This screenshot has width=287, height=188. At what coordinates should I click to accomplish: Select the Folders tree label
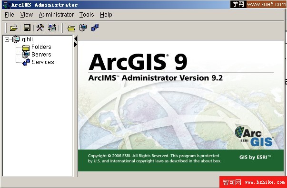pyautogui.click(x=41, y=47)
